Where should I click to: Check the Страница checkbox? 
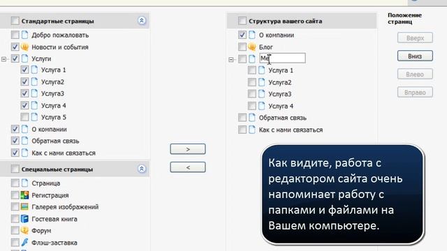[15, 183]
